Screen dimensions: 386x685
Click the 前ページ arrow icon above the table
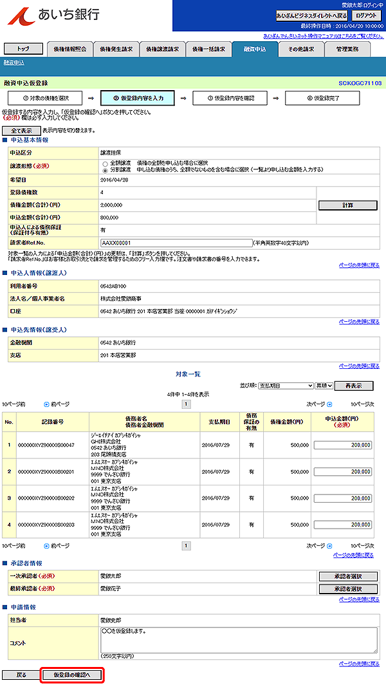tap(47, 404)
